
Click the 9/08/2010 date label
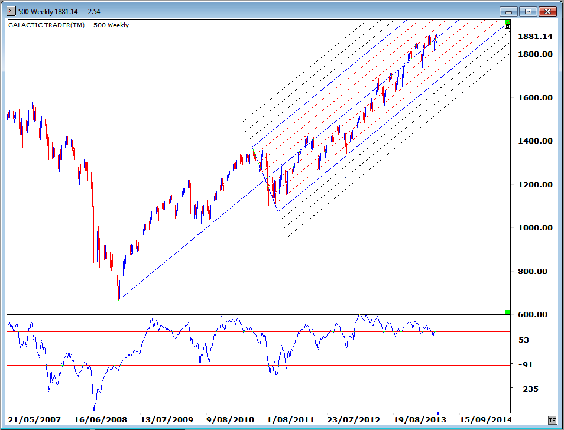tap(230, 419)
